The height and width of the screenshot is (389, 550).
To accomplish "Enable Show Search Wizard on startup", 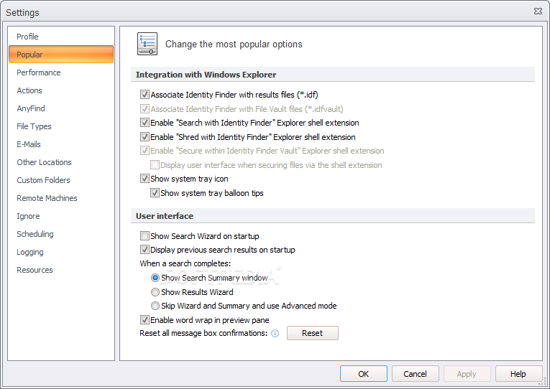I will point(145,236).
